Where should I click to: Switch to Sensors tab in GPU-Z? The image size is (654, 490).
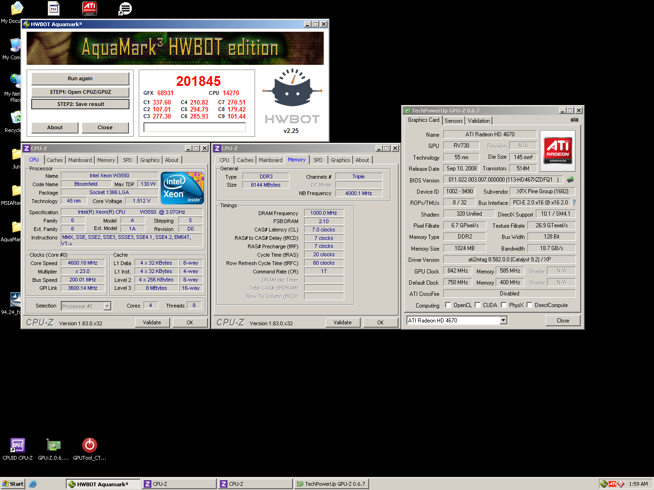point(454,120)
